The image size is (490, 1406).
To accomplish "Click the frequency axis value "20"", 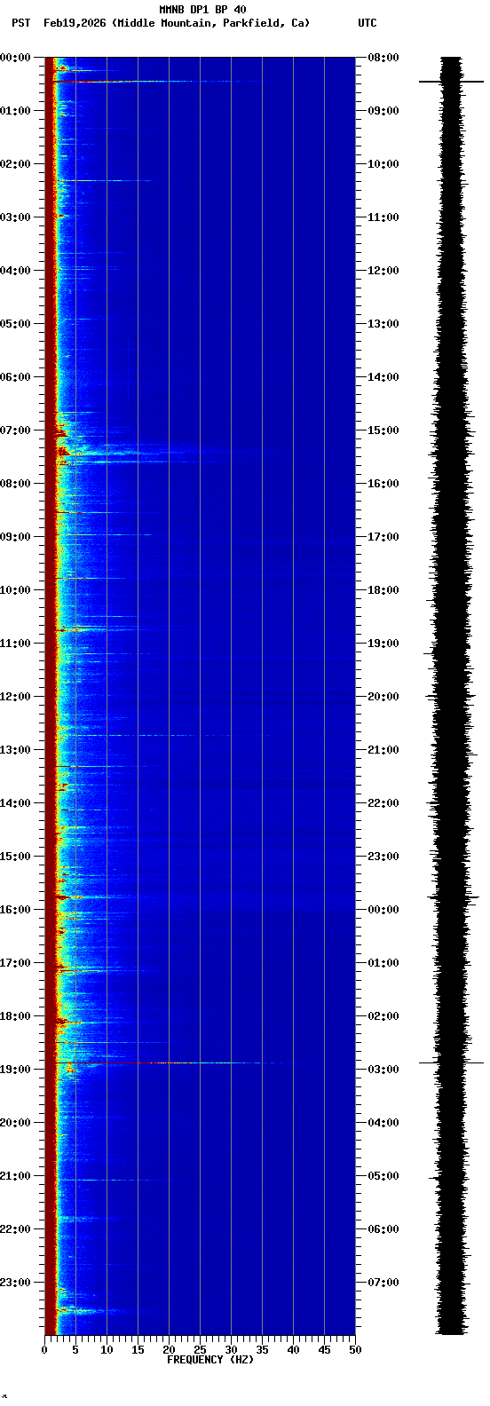I will [x=169, y=1350].
